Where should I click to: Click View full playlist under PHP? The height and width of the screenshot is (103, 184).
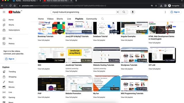click(44, 97)
